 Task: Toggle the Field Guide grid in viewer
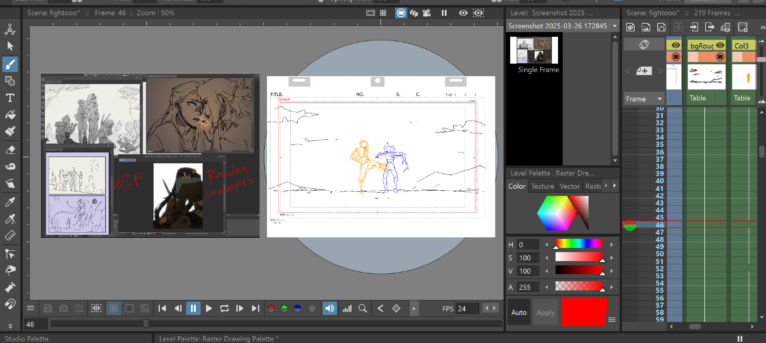383,13
